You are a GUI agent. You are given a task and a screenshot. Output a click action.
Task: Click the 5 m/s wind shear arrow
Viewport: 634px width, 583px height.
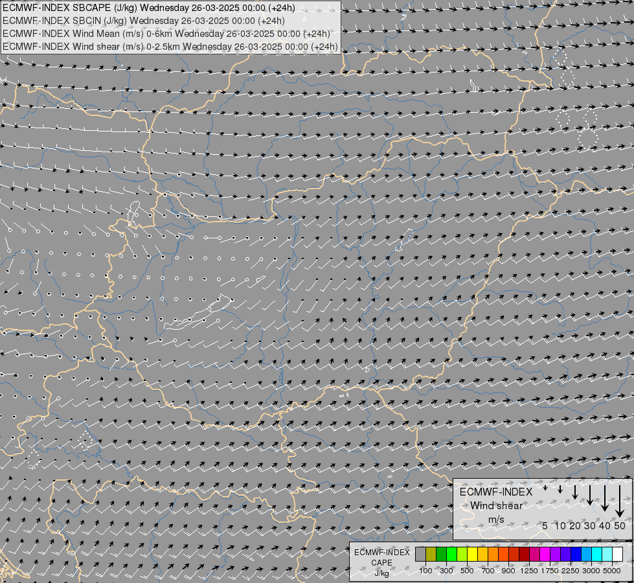coord(545,488)
